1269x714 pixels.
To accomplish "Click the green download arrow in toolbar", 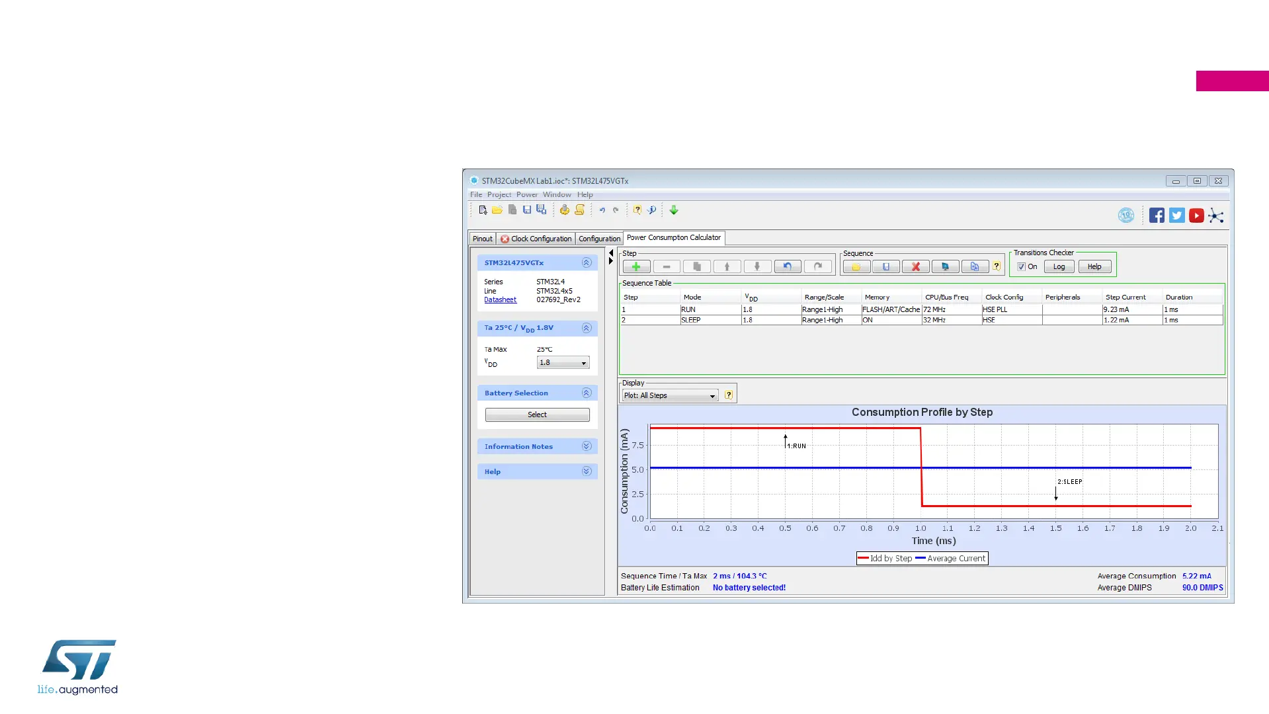I will click(674, 210).
